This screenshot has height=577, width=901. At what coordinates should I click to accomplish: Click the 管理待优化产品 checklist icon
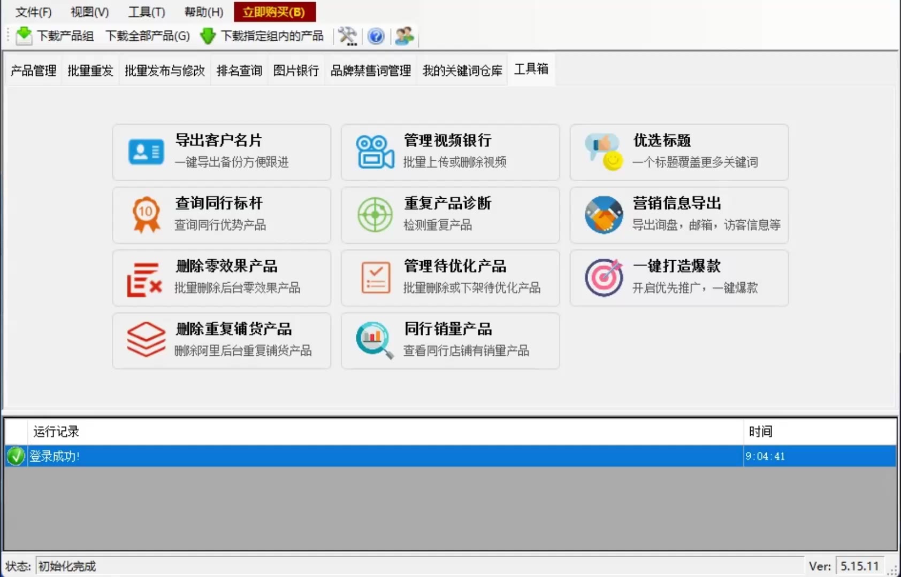click(x=376, y=278)
